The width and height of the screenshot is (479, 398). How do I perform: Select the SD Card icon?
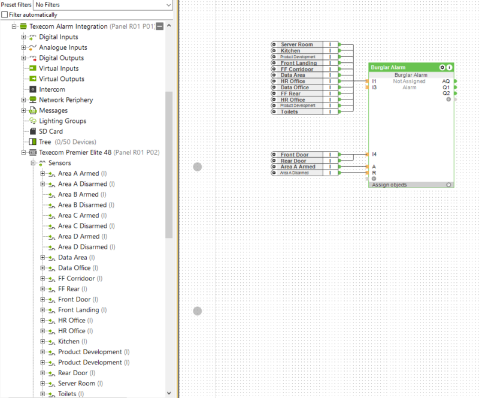(33, 131)
